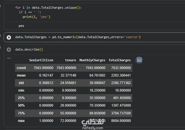Image resolution: width=185 pixels, height=130 pixels.
Task: Click tenure median value 29.000000
Action: coord(68,105)
